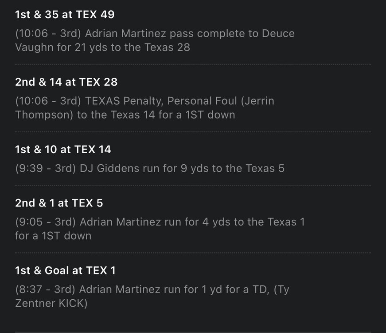The width and height of the screenshot is (386, 333).
Task: Tap the "1st & 10 at TEX 14" heading
Action: 63,150
